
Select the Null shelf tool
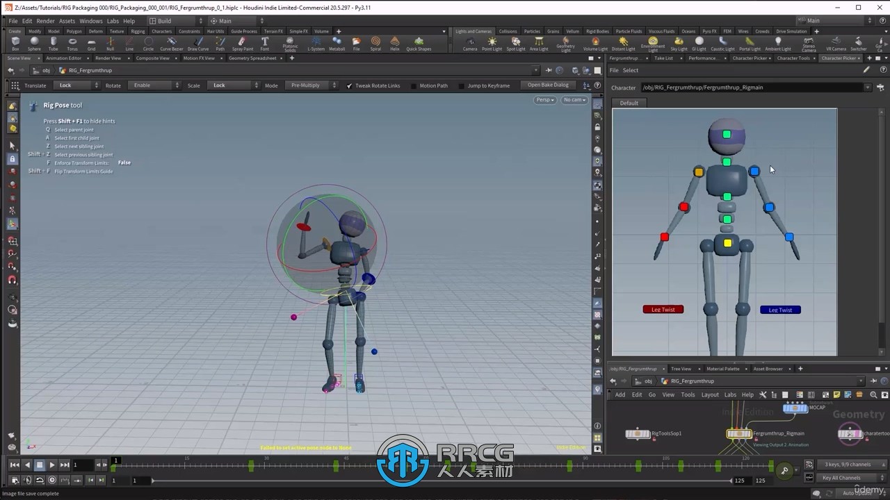click(x=110, y=44)
